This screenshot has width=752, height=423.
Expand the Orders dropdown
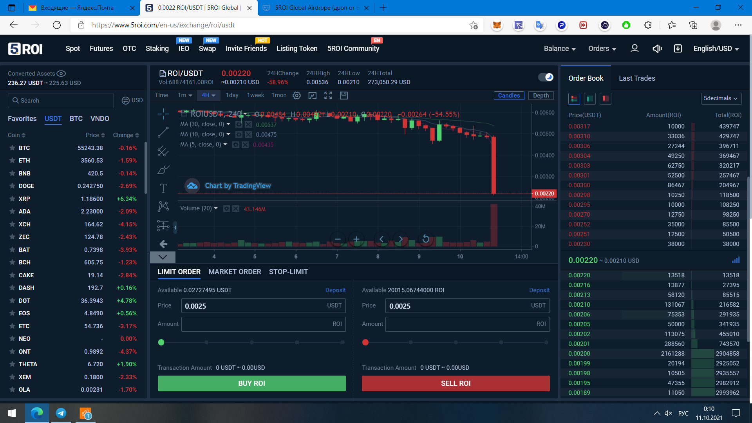[602, 49]
